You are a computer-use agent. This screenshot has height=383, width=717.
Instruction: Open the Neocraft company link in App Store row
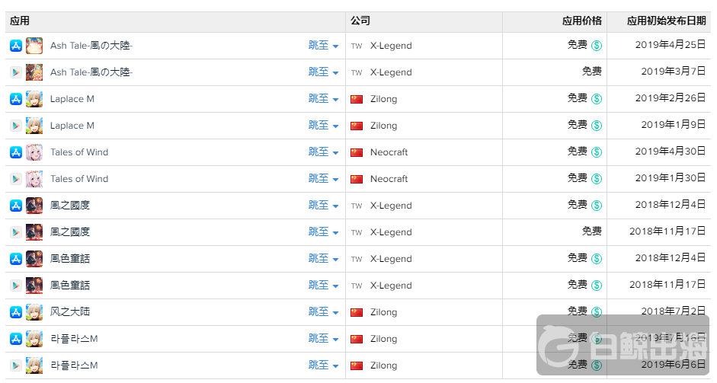coord(389,152)
